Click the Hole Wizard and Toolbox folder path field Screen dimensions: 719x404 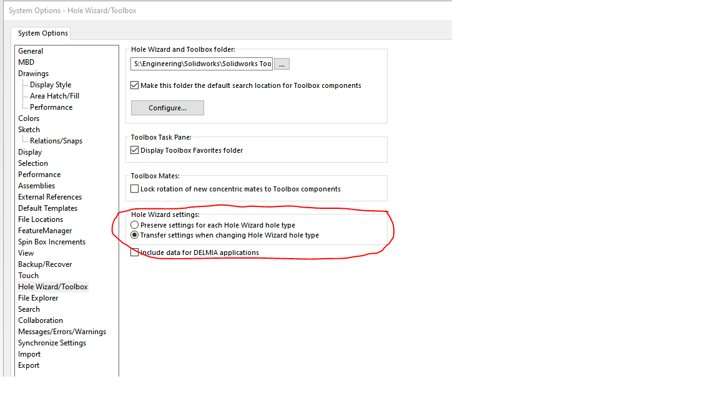tap(202, 64)
